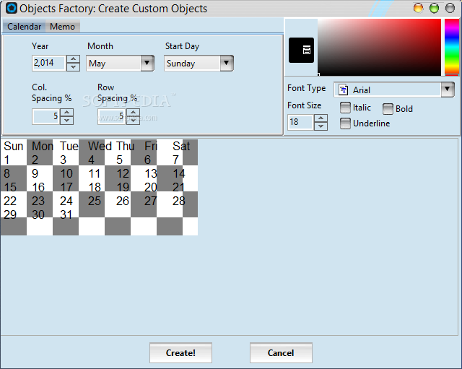Click day 13 in calendar preview
Viewport: 462px width, 369px height.
[x=151, y=173]
